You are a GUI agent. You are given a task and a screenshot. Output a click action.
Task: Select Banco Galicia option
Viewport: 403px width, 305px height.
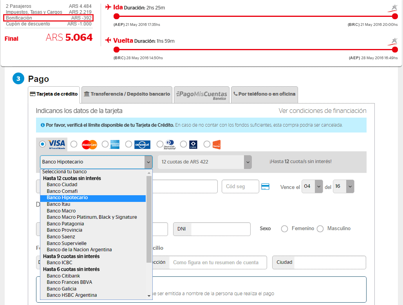(x=93, y=289)
